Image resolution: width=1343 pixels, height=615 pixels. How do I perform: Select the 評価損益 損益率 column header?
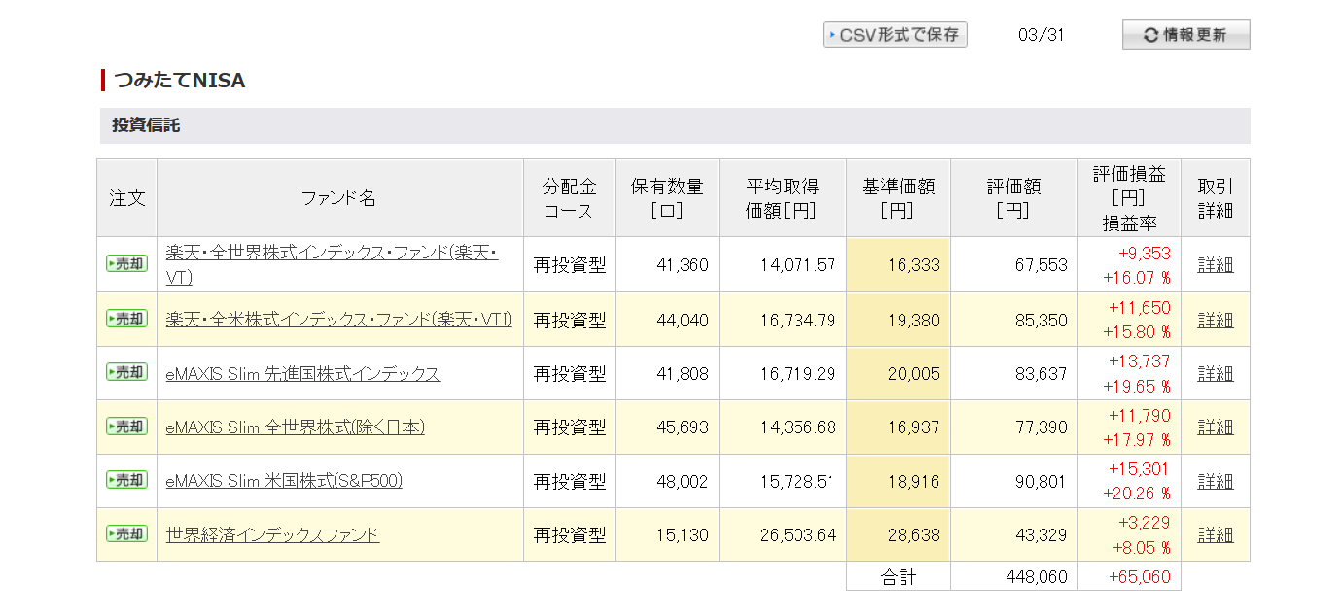[x=1129, y=198]
